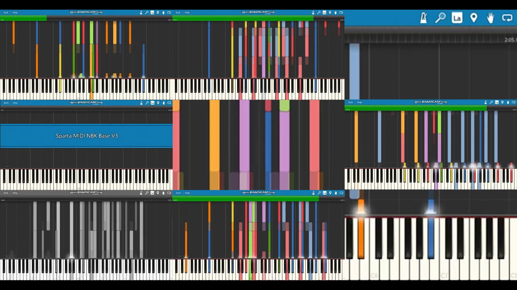Viewport: 517px width, 290px height.
Task: Click the hand icon in the bottom-middle Synthesia panel
Action: (x=335, y=193)
